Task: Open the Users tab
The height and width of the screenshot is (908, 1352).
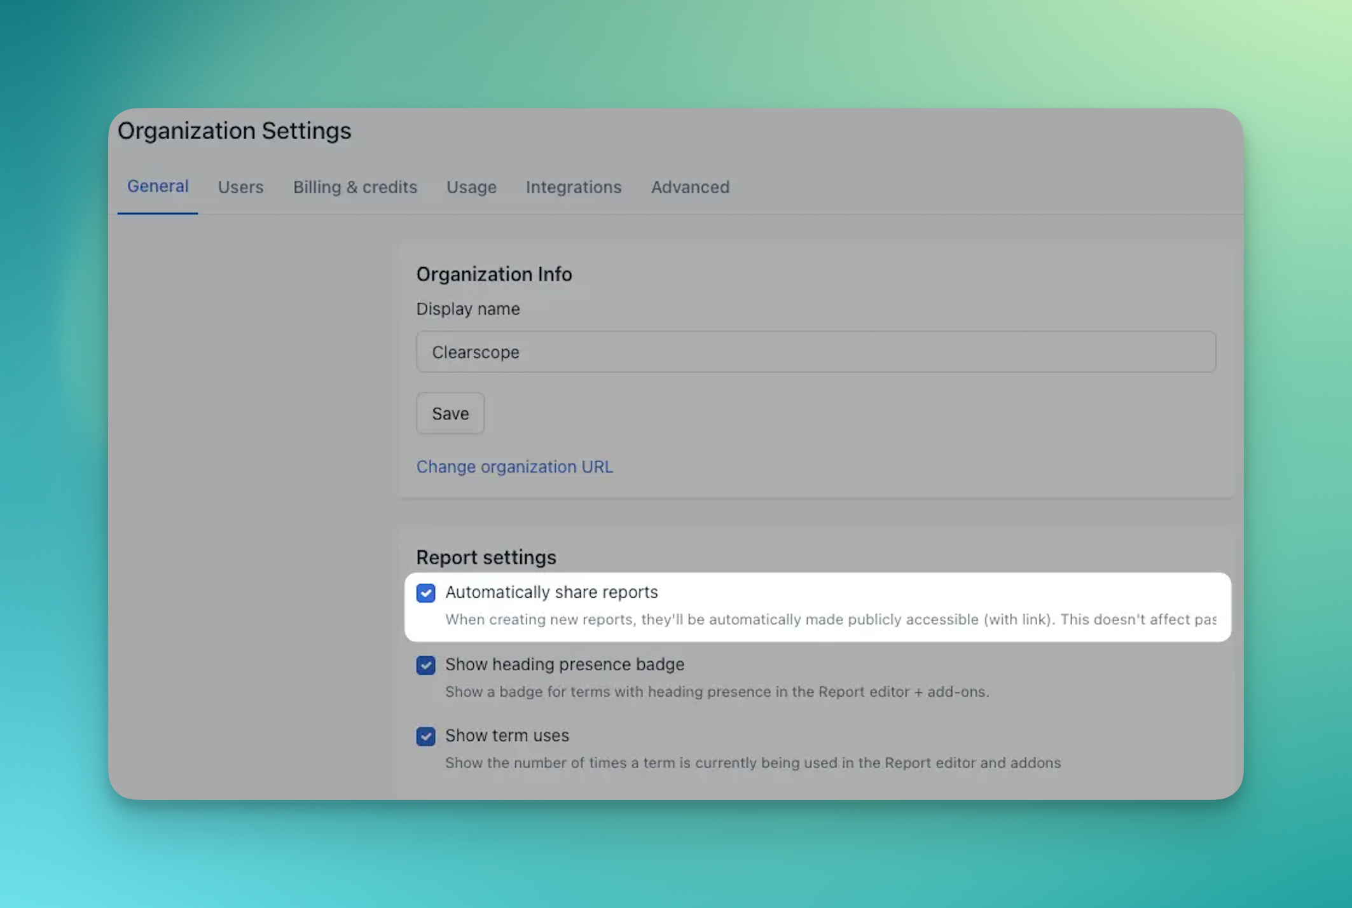Action: pos(240,187)
